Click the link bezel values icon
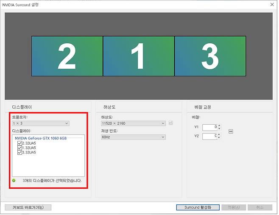Image resolution: width=279 pixels, height=215 pixels. coord(231,131)
